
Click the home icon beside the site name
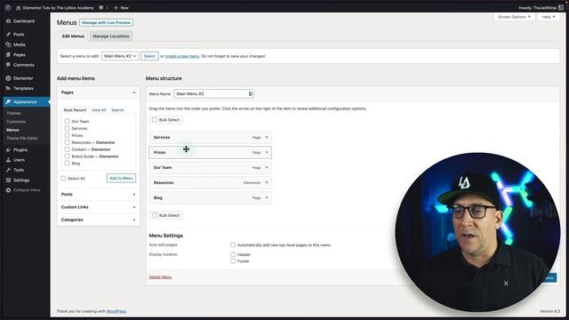tap(18, 8)
